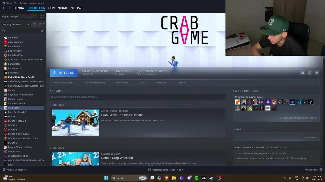Go back with the left arrow
Image resolution: width=325 pixels, height=182 pixels.
(4, 8)
